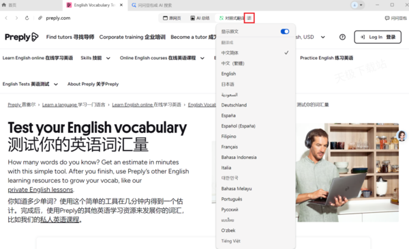Toggle the show original text switch
Viewport: 409px width, 249px height.
[x=285, y=31]
